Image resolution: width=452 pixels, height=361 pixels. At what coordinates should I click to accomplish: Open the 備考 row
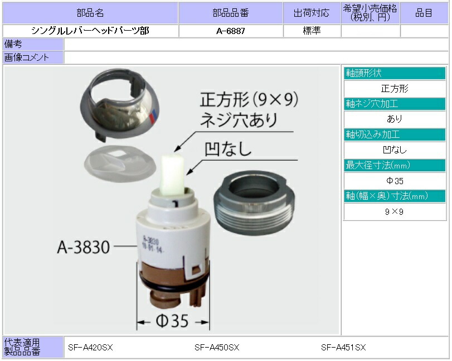33,45
